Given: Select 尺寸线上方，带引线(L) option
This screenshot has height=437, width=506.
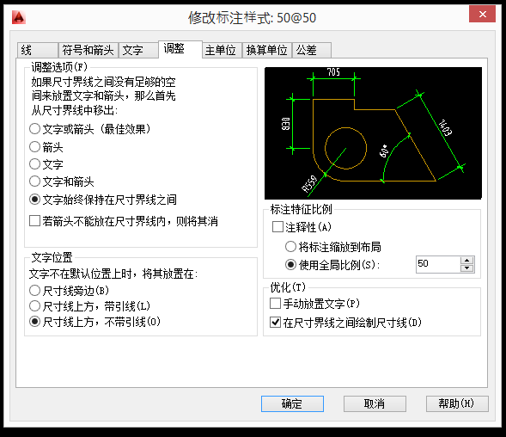Looking at the screenshot, I should pos(89,306).
